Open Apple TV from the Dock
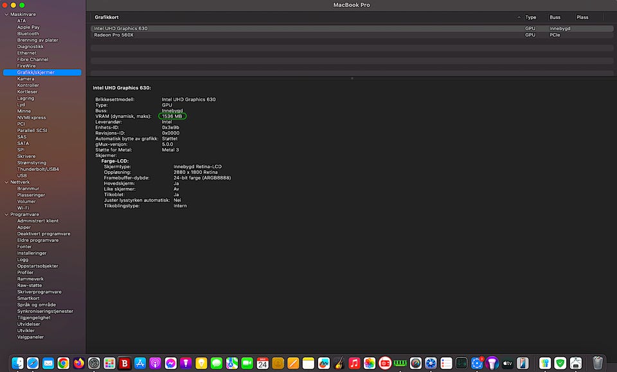Image resolution: width=617 pixels, height=372 pixels. pos(508,364)
